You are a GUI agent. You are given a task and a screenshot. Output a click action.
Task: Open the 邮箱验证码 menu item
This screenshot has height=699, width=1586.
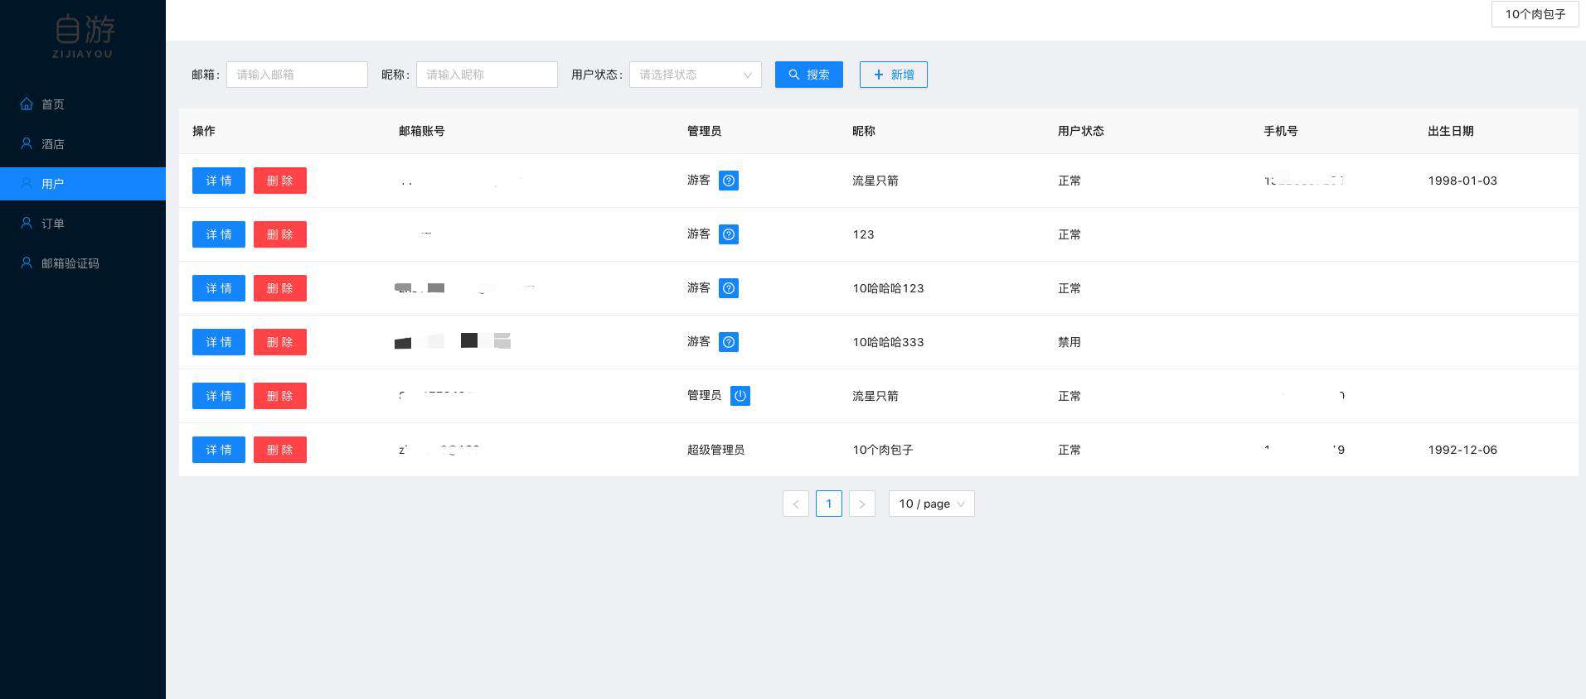click(83, 263)
